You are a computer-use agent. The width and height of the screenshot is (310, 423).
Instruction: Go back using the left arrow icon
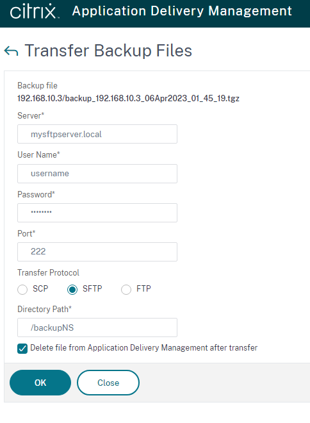[12, 51]
